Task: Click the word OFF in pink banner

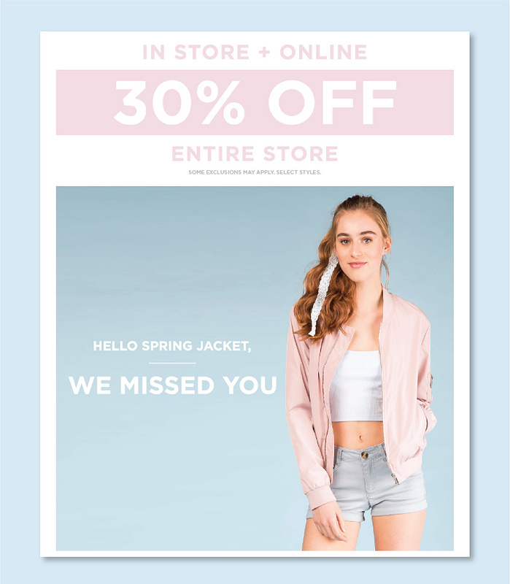Action: coord(332,102)
